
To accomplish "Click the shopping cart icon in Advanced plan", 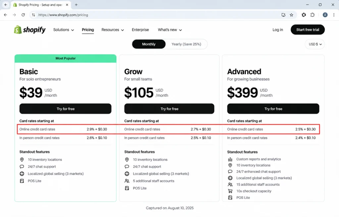I will tap(230, 191).
